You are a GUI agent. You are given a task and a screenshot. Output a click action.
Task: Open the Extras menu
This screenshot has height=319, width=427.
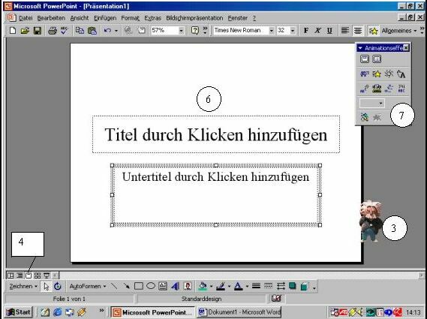pos(153,18)
